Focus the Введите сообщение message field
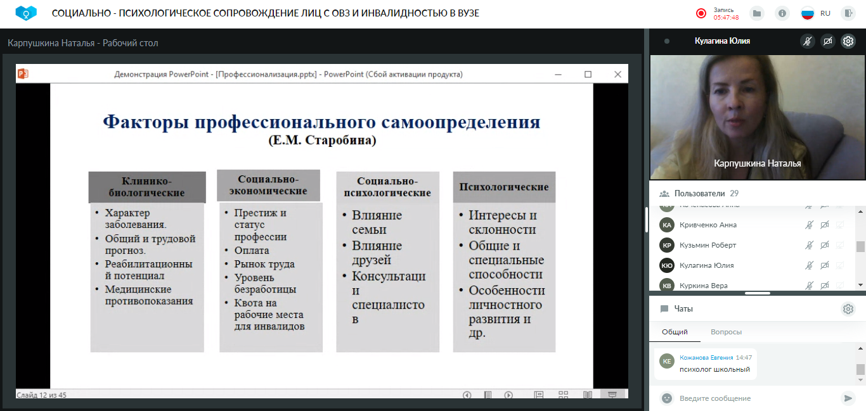 (756, 398)
